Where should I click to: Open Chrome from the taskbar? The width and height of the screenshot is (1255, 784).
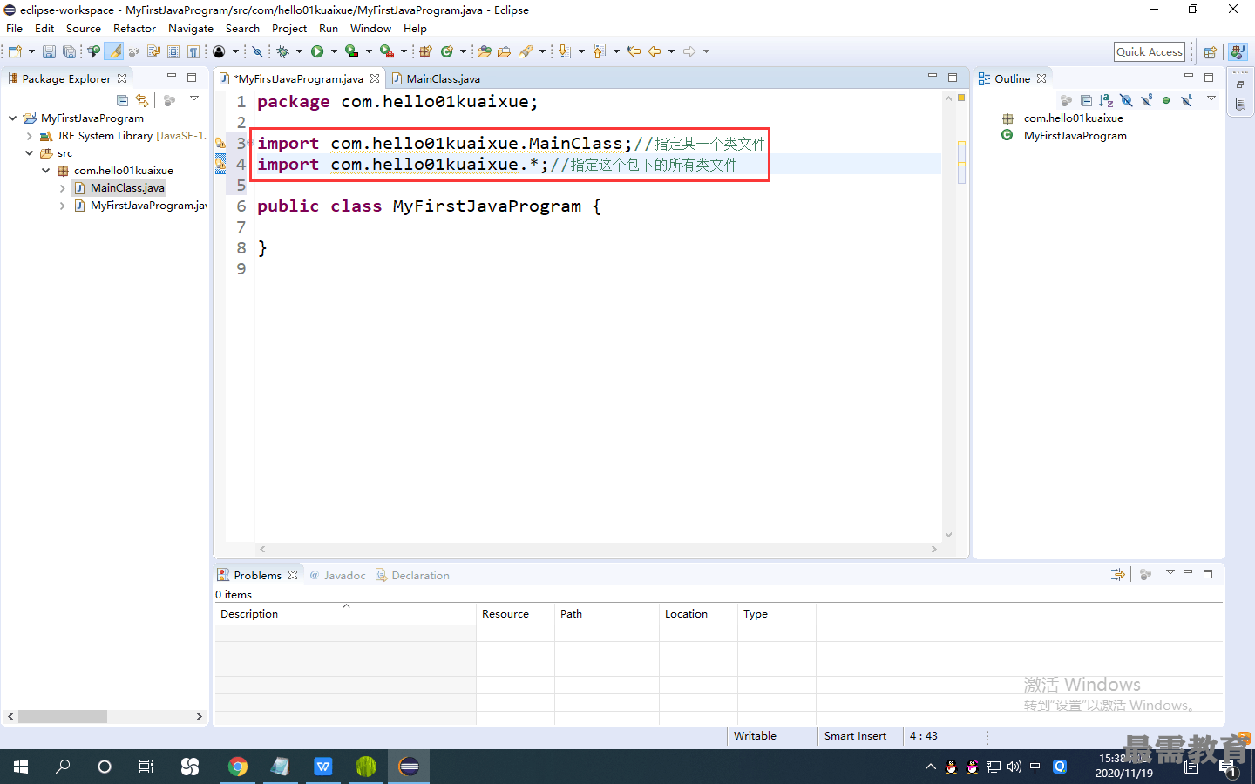[x=237, y=767]
